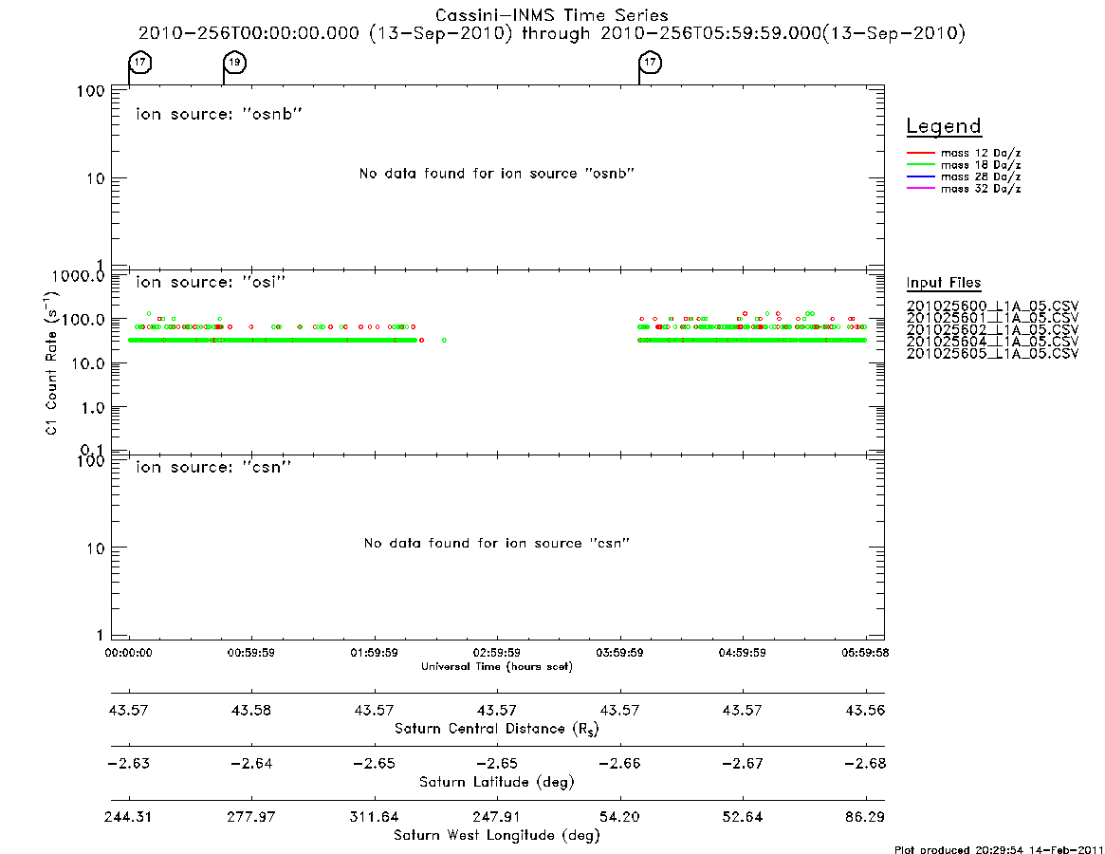Click the underlined "Input Files" heading
The image size is (1105, 854).
(x=944, y=283)
